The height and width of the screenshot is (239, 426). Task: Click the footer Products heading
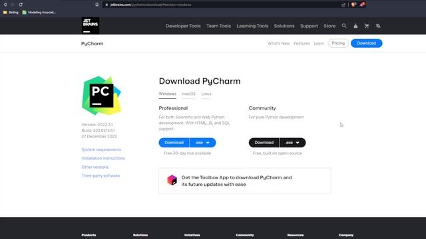(89, 235)
